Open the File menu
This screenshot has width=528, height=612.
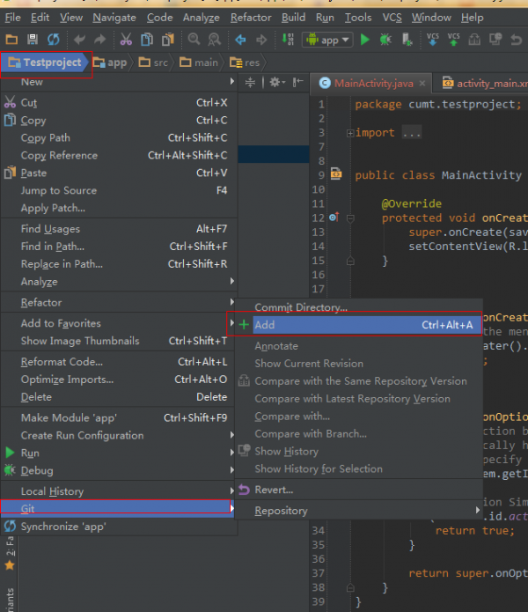(12, 18)
